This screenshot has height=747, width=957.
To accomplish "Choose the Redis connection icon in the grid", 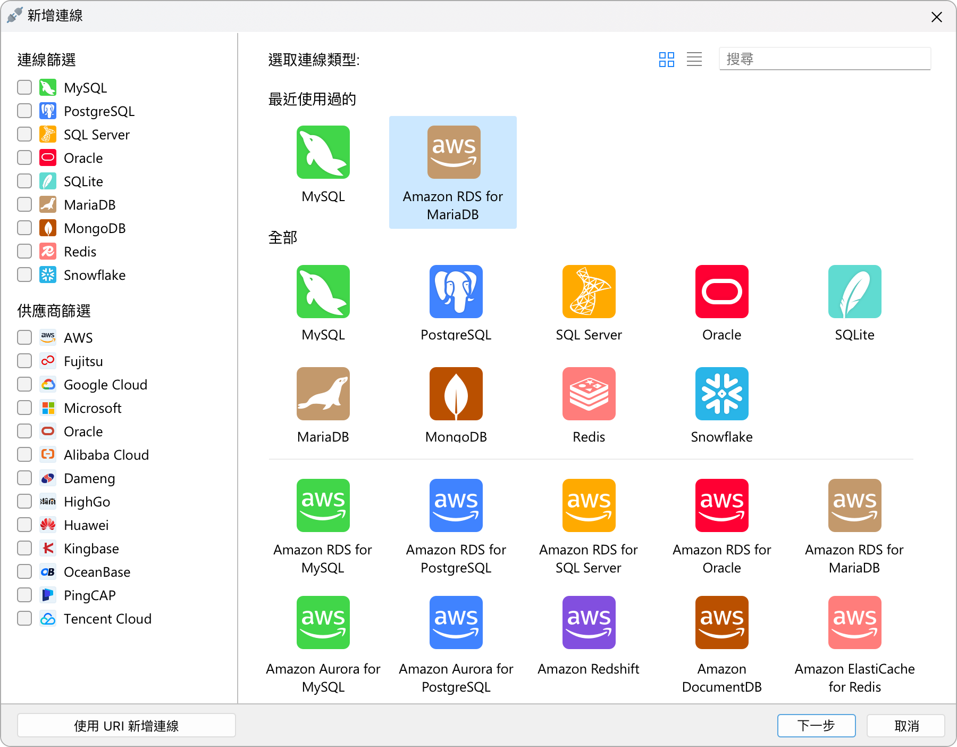I will 589,394.
